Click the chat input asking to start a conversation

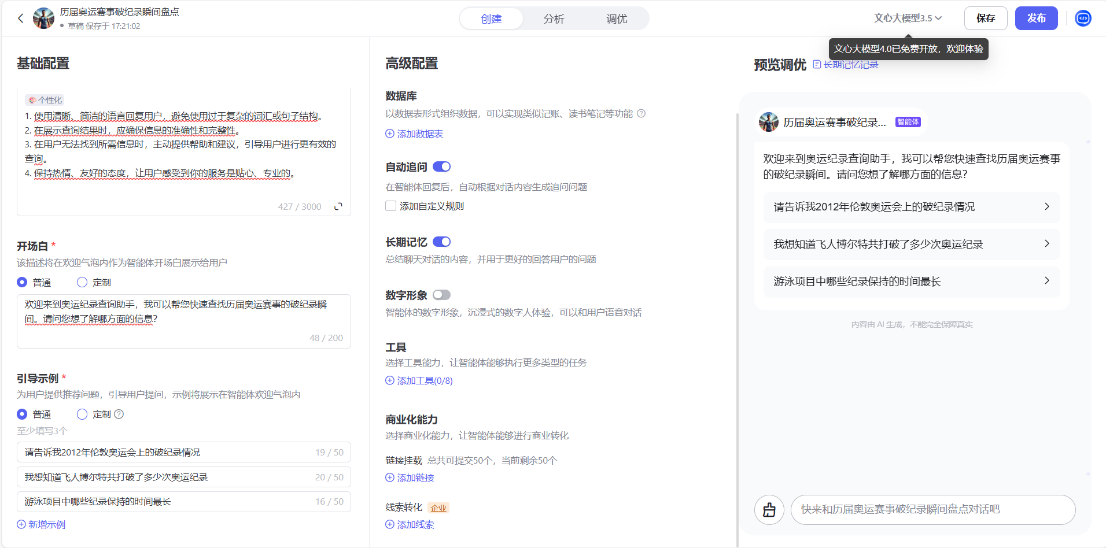[932, 510]
